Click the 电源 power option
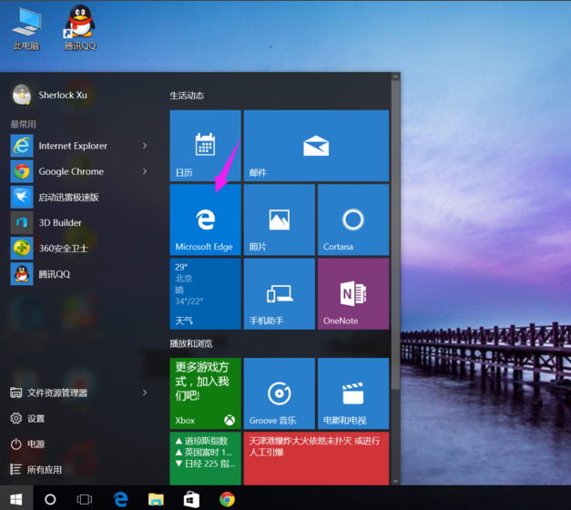The height and width of the screenshot is (510, 571). pos(36,444)
